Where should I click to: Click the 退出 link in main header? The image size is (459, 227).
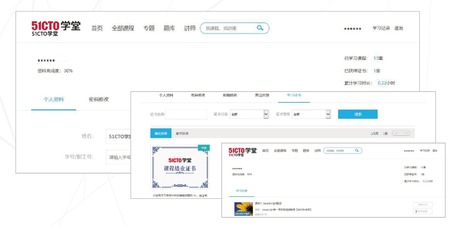tap(399, 28)
